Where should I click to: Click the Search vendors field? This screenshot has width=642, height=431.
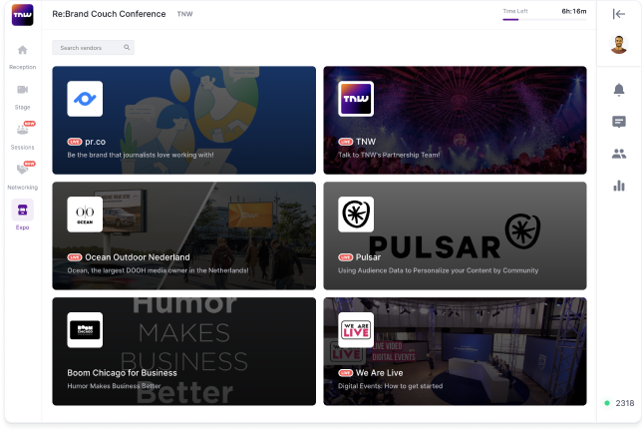92,48
